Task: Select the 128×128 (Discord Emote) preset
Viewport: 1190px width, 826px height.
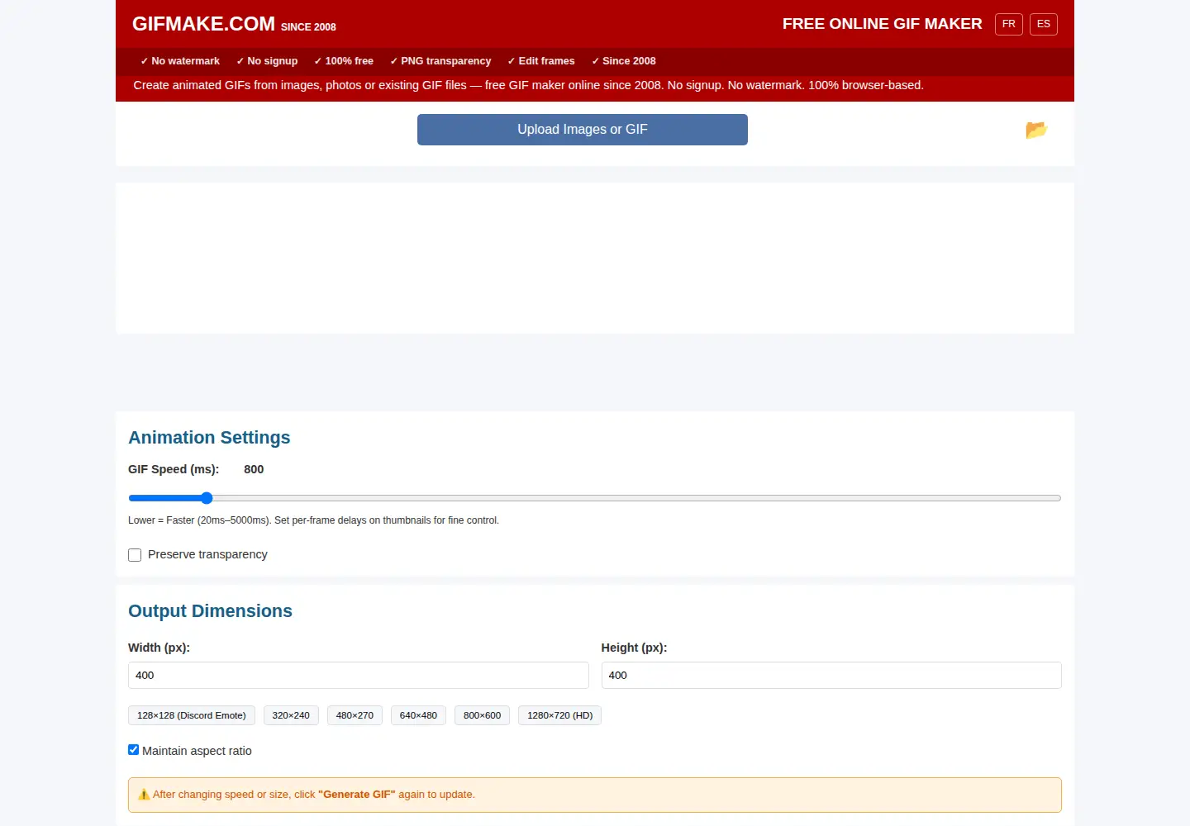Action: (192, 715)
